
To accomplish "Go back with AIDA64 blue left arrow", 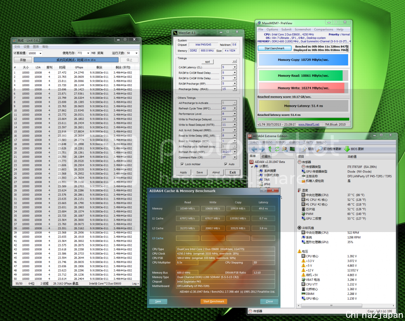I will click(254, 149).
